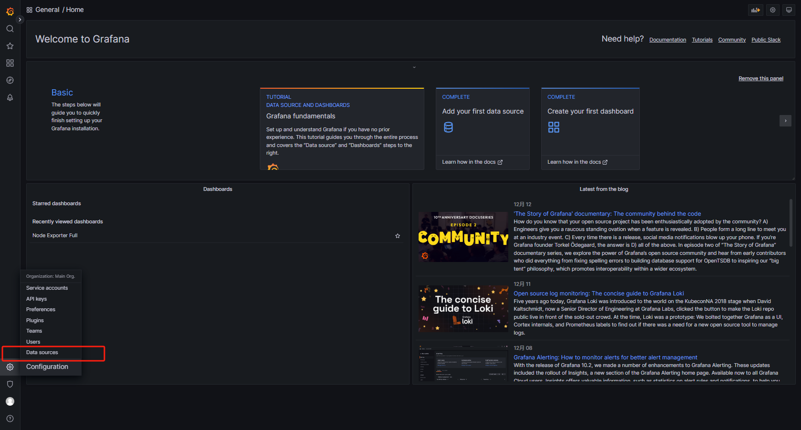
Task: Click the Configuration menu header
Action: click(47, 367)
